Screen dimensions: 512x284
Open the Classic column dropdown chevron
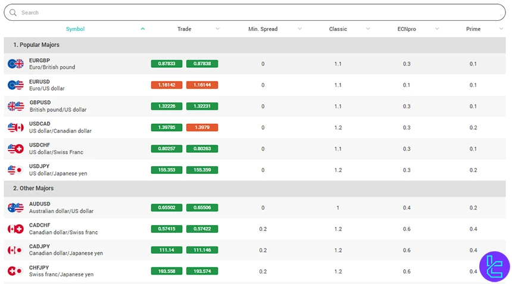pos(368,29)
